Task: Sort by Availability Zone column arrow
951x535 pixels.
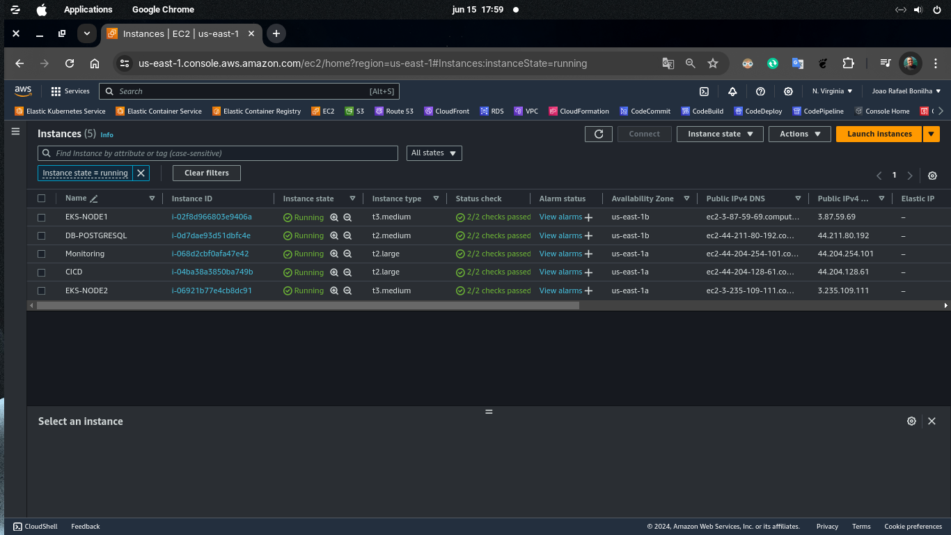Action: tap(686, 199)
